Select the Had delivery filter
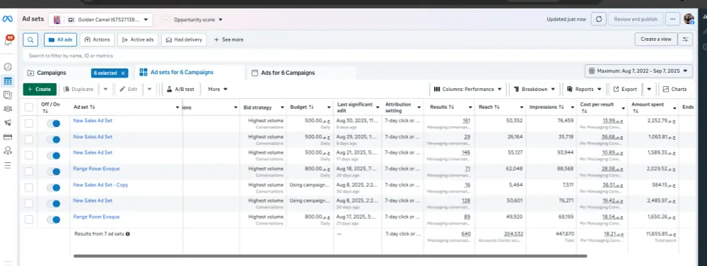Image resolution: width=707 pixels, height=266 pixels. pos(184,40)
